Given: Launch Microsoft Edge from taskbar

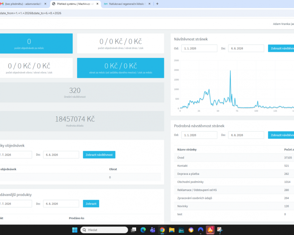Looking at the screenshot, I should tap(143, 230).
